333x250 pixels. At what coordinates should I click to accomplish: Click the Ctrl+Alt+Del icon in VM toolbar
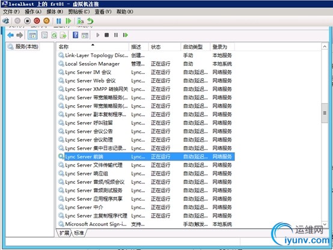pos(6,21)
